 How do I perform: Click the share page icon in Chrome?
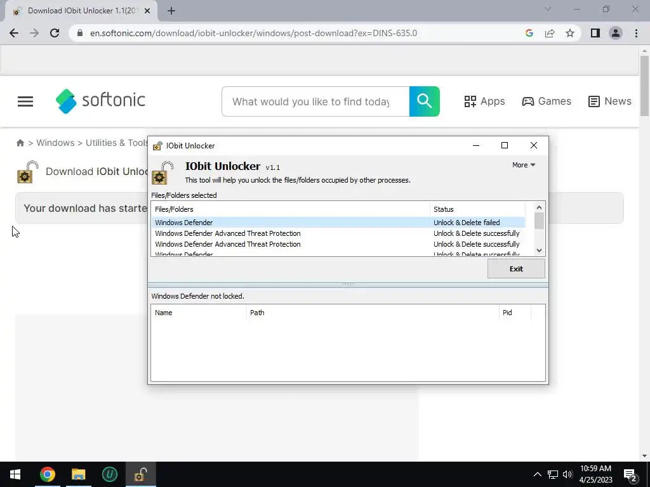pos(550,33)
